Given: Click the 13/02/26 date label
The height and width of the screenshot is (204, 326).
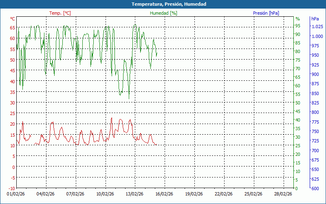Looking at the screenshot, I should pyautogui.click(x=135, y=194).
